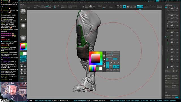Viewport: 181px width, 102px height.
Task: Click the small rainbow gradient in popup palette
Action: (92, 68)
